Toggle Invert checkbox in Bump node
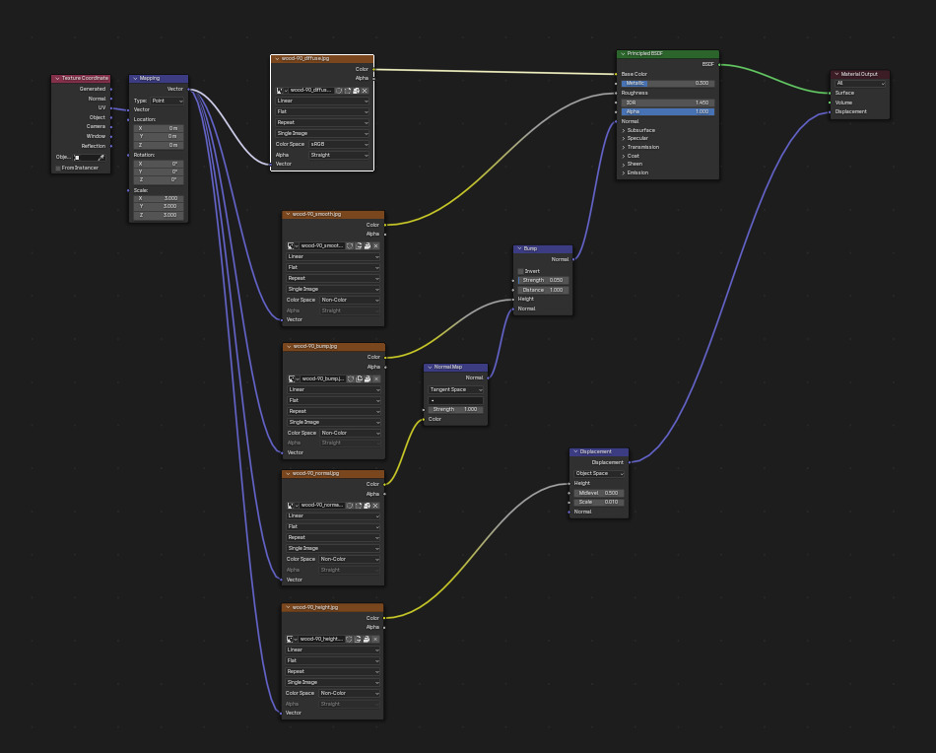Image resolution: width=936 pixels, height=753 pixels. (x=520, y=272)
